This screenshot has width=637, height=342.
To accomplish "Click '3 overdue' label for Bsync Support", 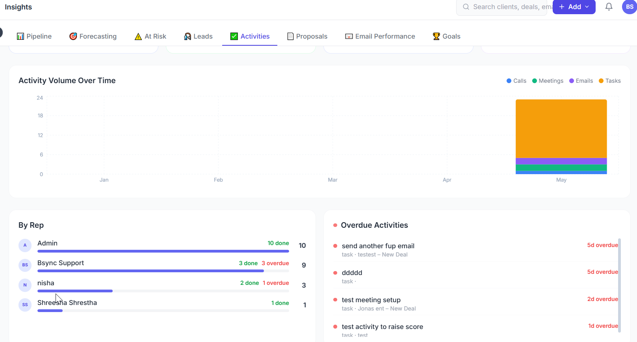I will point(275,263).
